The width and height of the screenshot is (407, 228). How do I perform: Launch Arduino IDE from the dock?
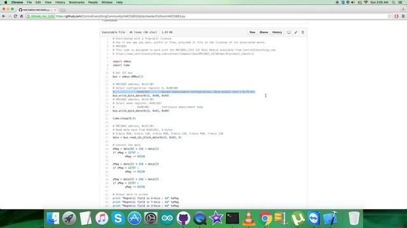point(167,218)
